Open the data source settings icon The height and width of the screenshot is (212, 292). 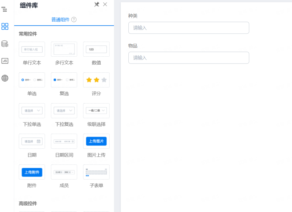(5, 44)
